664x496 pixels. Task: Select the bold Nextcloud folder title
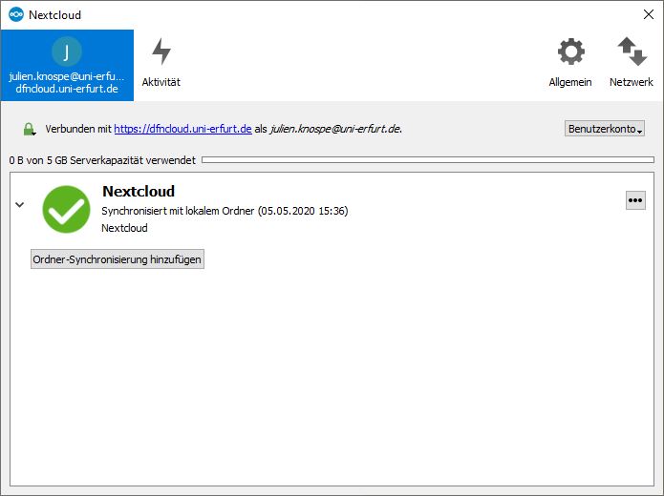(x=138, y=192)
